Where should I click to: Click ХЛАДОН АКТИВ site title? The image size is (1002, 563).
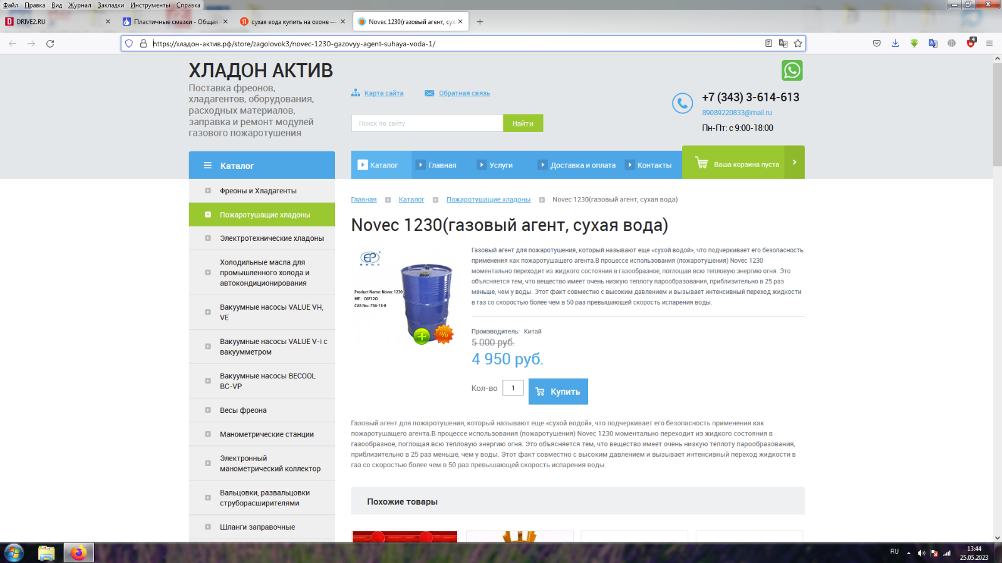261,71
